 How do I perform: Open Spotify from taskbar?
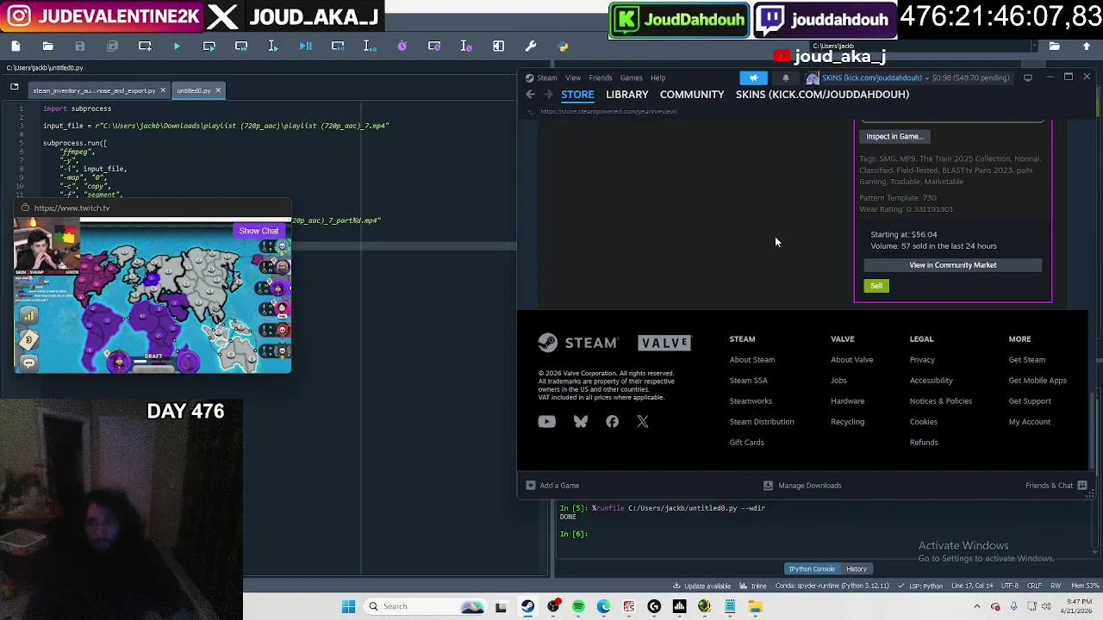tap(578, 606)
